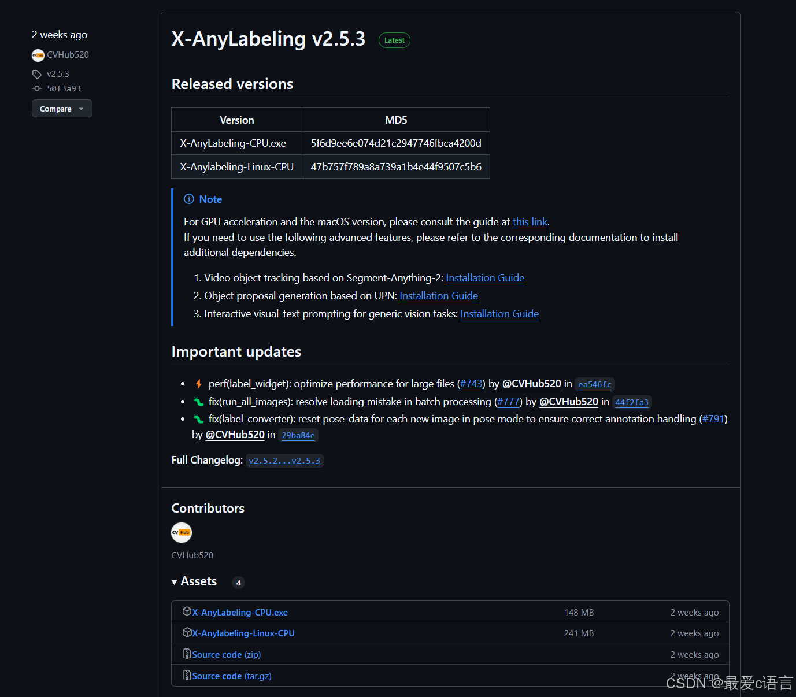Click the lightning emoji before perf(label_widget)
This screenshot has height=697, width=796.
[198, 384]
